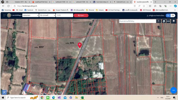Expand the bookmarks bar overflow chevron
Screen dimensions: 178x100
pyautogui.click(x=175, y=10)
